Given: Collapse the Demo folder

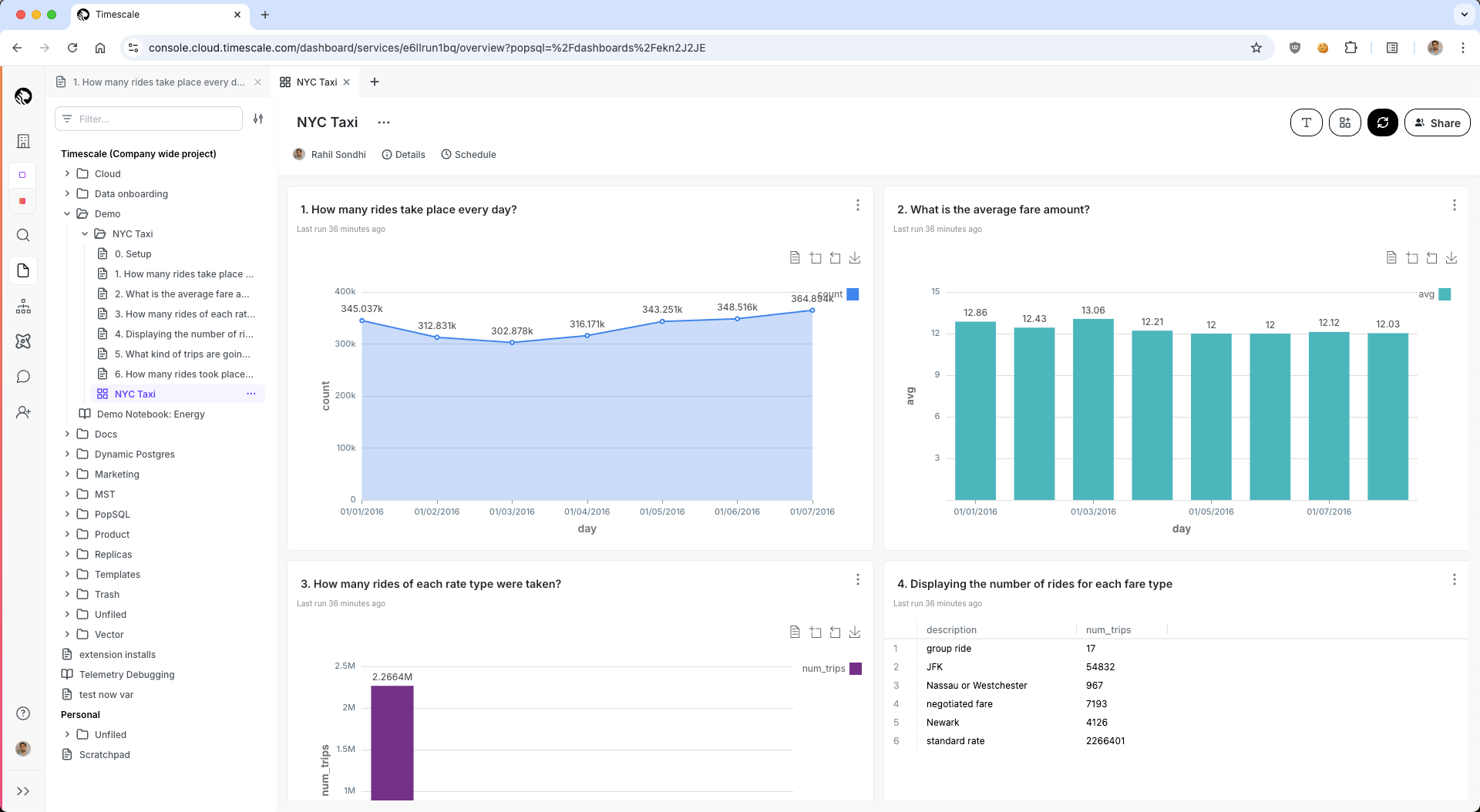Looking at the screenshot, I should (67, 214).
